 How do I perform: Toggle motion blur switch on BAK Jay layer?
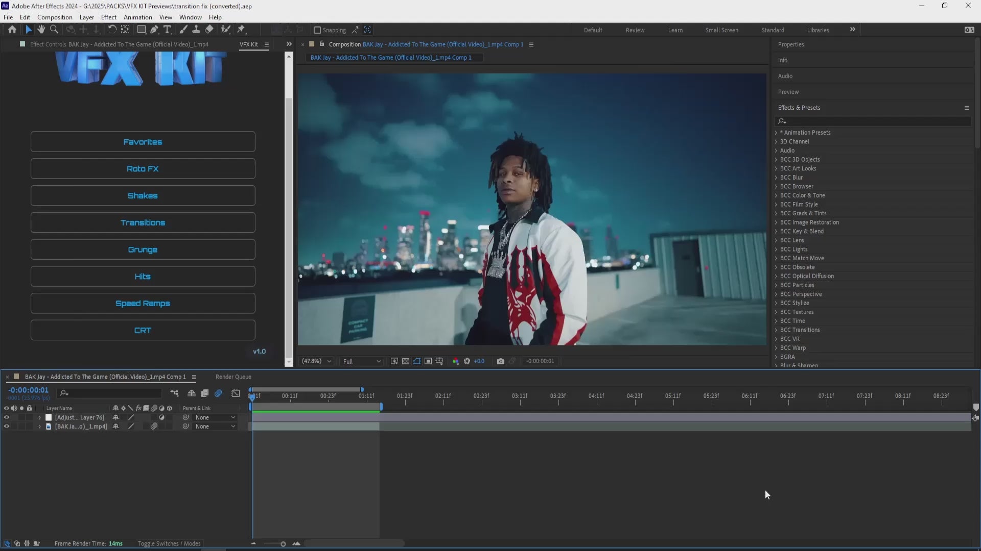(154, 427)
